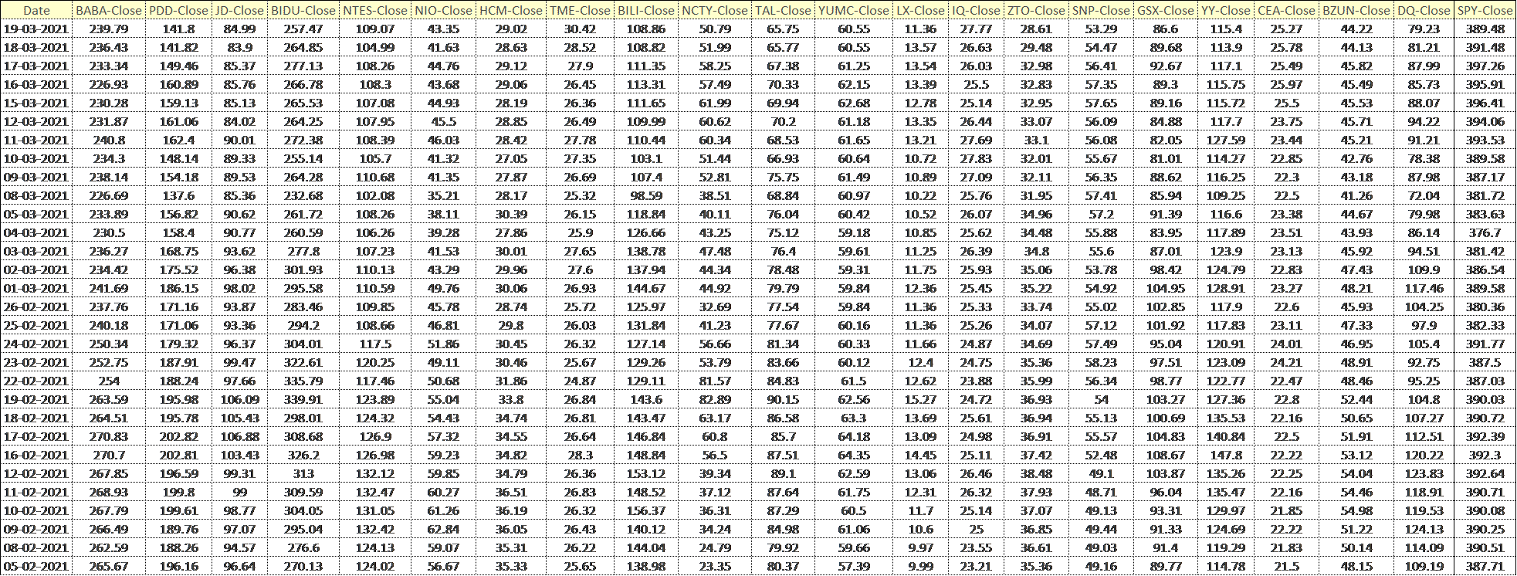Select the SPY-Close column header
This screenshot has height=576, width=1517.
point(1485,10)
